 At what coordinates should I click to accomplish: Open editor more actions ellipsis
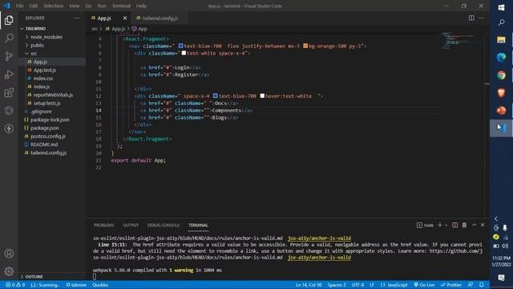[x=481, y=18]
